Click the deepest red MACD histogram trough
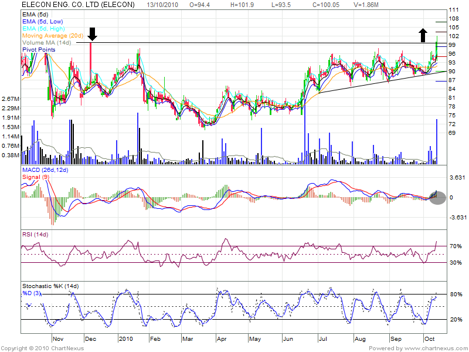The width and height of the screenshot is (469, 352). (53, 220)
